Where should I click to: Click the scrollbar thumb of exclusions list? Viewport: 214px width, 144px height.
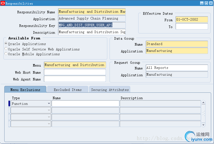(x=203, y=113)
